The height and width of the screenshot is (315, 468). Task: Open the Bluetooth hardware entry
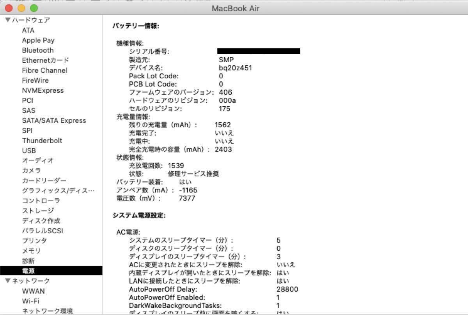pos(38,50)
